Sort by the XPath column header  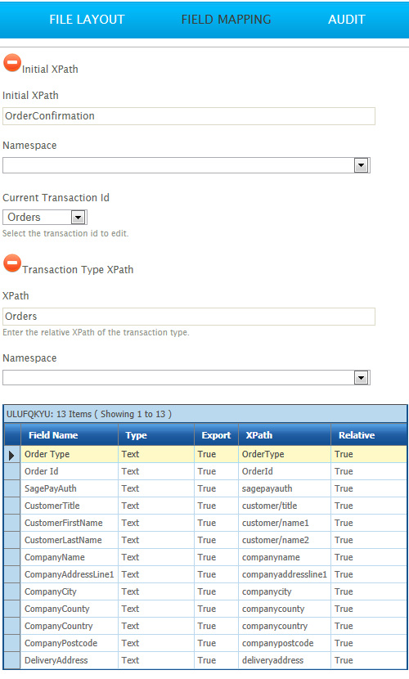tap(285, 435)
